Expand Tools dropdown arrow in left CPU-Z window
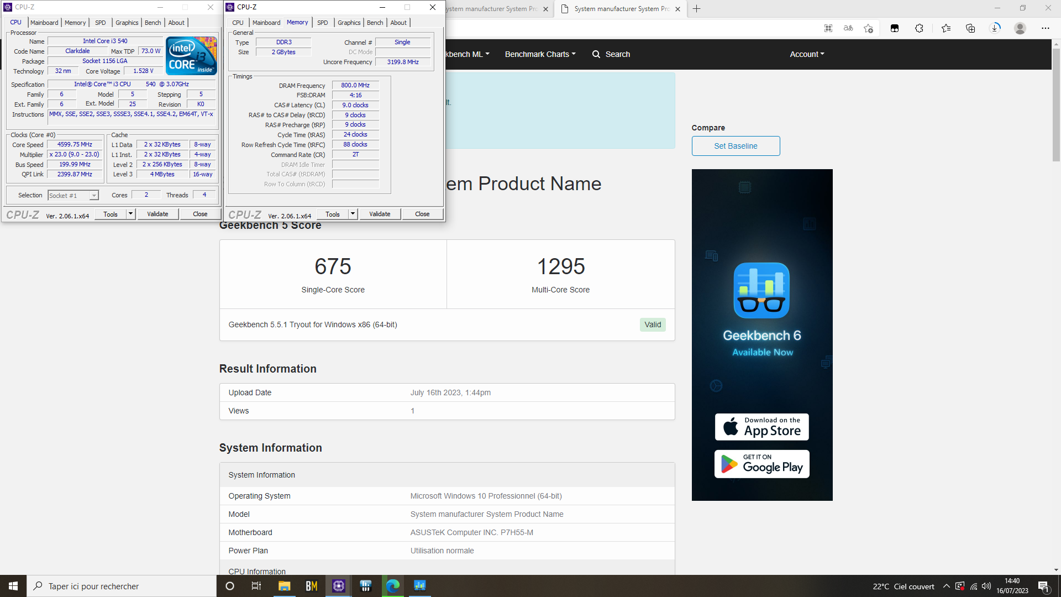 click(131, 214)
